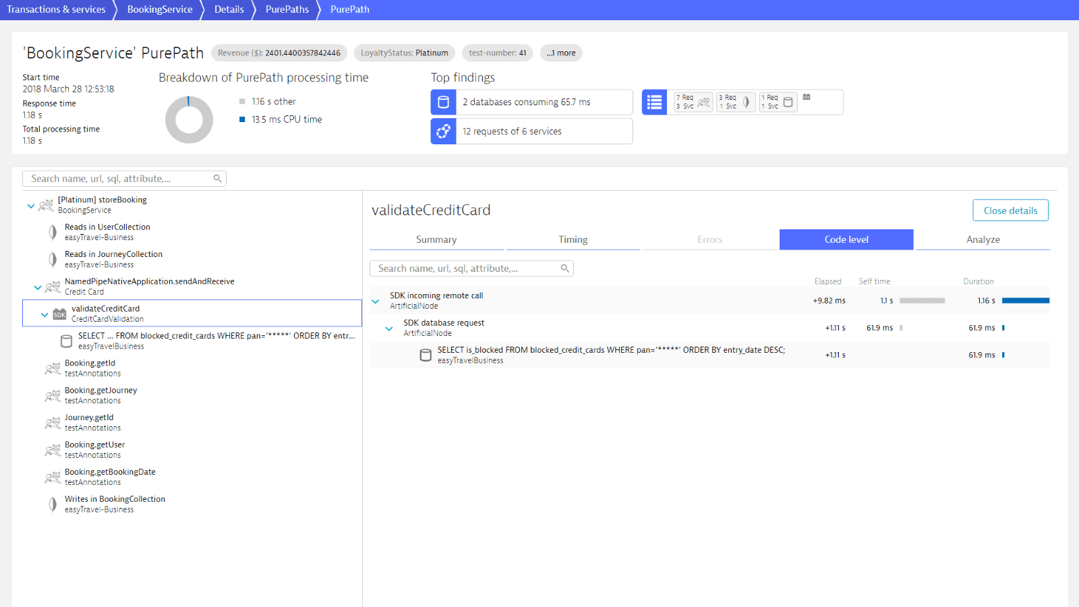Viewport: 1079px width, 607px height.
Task: Expand the '...1 more' attributes pill
Action: click(x=561, y=53)
